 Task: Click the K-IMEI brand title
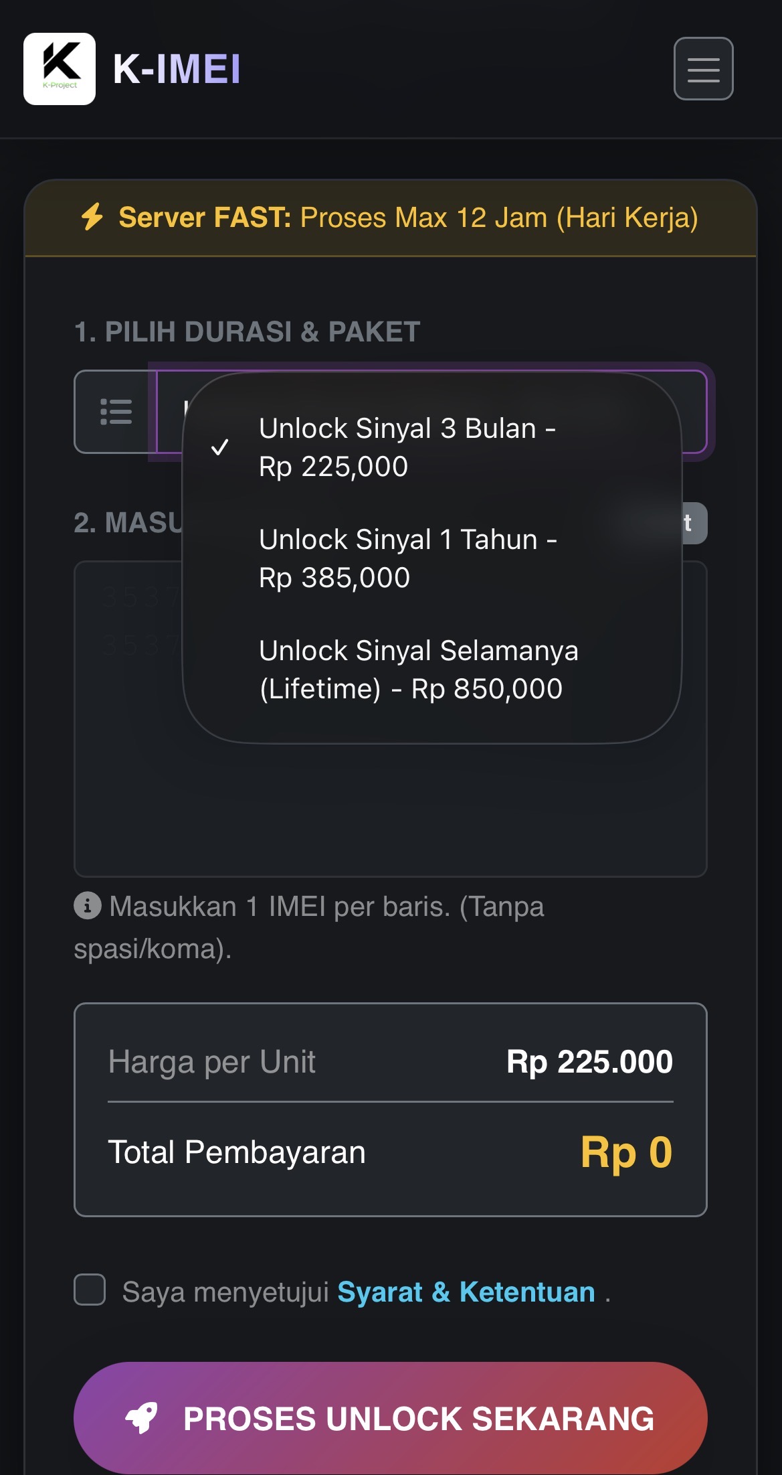177,69
